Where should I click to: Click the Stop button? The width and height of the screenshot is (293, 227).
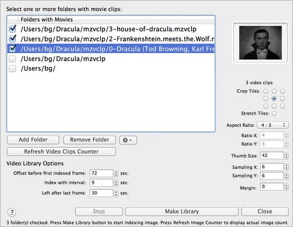click(x=99, y=212)
